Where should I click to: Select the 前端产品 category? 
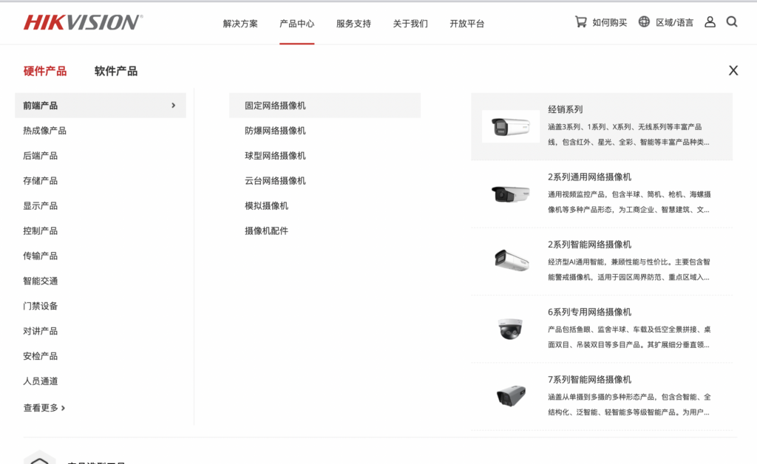click(101, 105)
